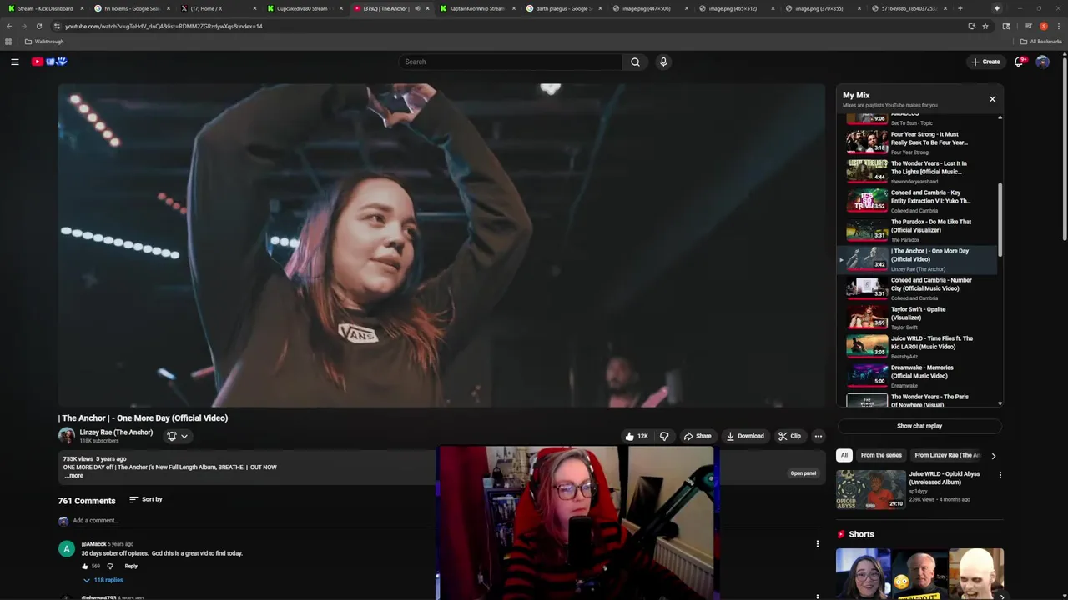
Task: Click the @AMacck commenter name
Action: pyautogui.click(x=93, y=544)
